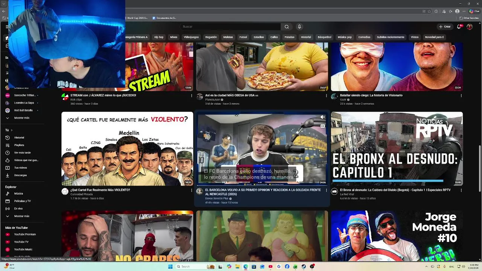Open Historial in the sidebar
Image resolution: width=482 pixels, height=271 pixels.
point(19,138)
